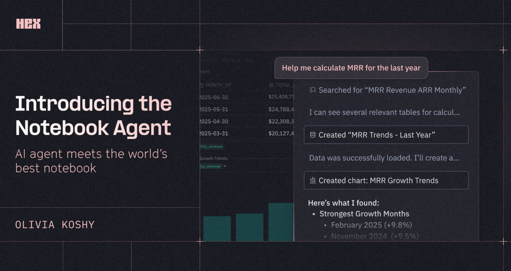511x271 pixels.
Task: Click the database icon in "MRR Trends - Last Year"
Action: [x=313, y=135]
